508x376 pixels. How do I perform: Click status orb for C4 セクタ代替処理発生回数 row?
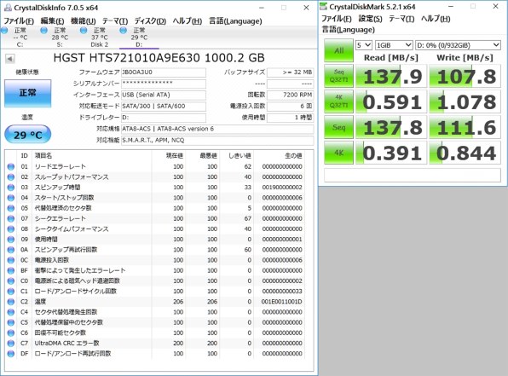11,312
